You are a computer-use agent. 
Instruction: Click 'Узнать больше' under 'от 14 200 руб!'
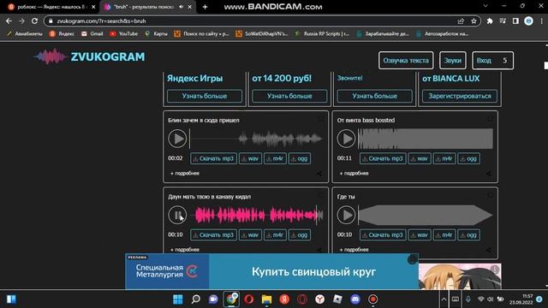click(289, 96)
